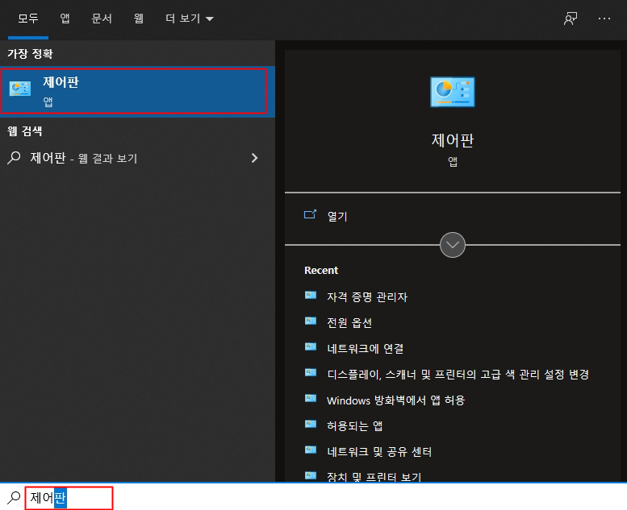The width and height of the screenshot is (627, 510).
Task: Open Windows 방화벽에서 앱 허용
Action: click(395, 400)
